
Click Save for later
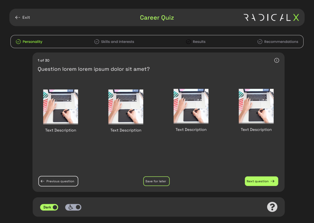click(156, 181)
